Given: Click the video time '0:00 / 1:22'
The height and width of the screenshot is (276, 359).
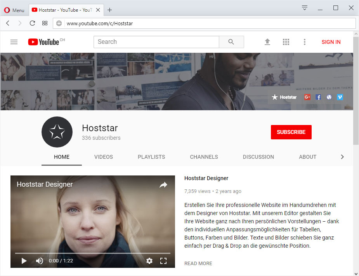Looking at the screenshot, I should (61, 260).
